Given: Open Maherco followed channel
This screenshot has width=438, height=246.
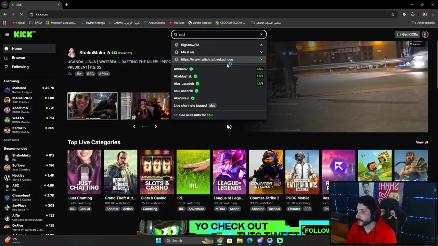Looking at the screenshot, I should [x=29, y=90].
